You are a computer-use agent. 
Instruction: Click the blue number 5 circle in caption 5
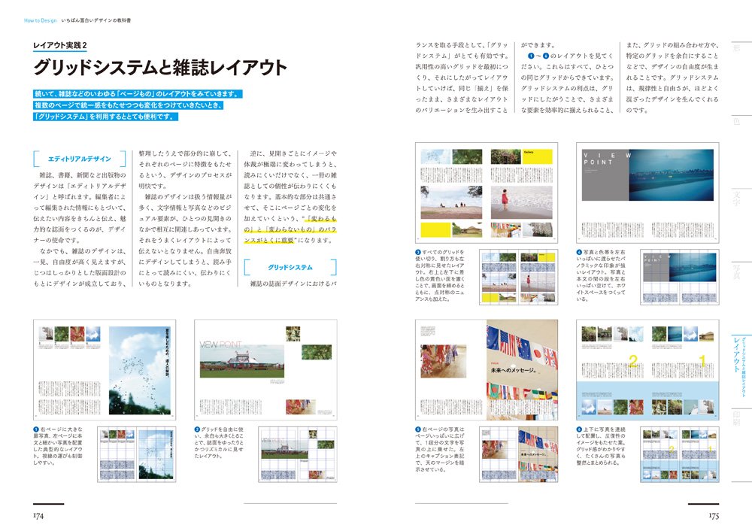point(418,429)
